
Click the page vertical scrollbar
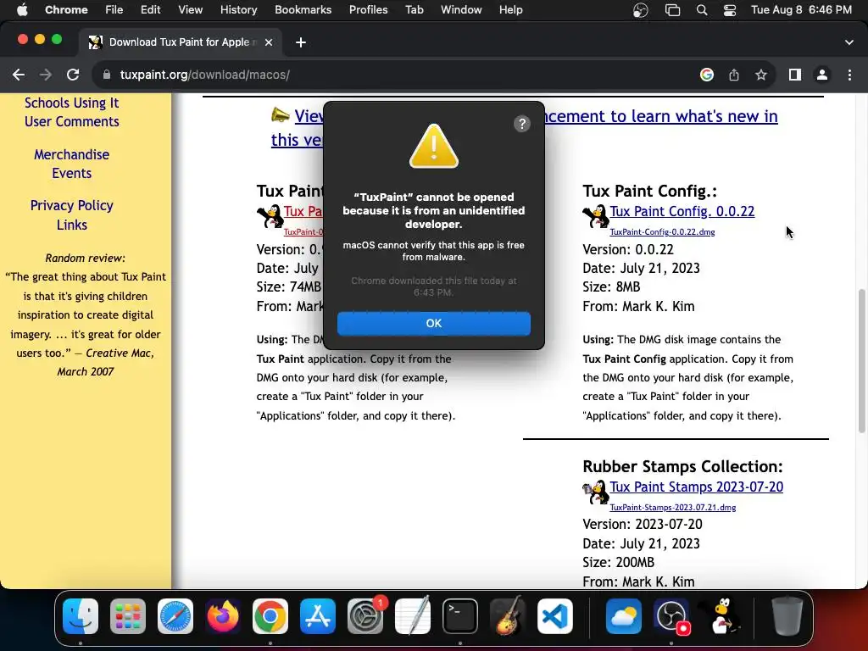tap(861, 361)
